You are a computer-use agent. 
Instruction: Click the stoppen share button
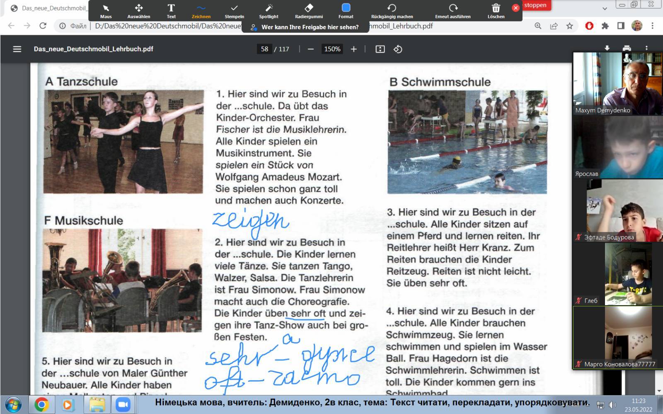(x=535, y=5)
